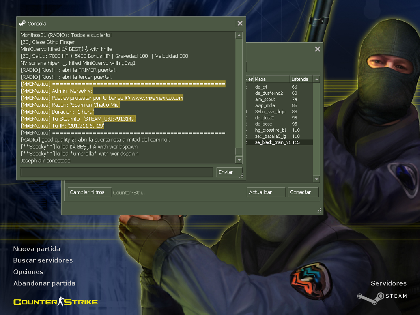
Task: Click the console line with SteamID 'STEAM_0:0:7913149'
Action: (78, 119)
